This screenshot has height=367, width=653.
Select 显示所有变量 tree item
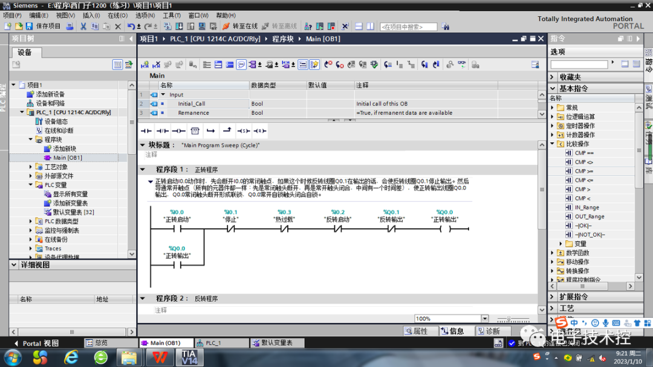click(x=70, y=194)
